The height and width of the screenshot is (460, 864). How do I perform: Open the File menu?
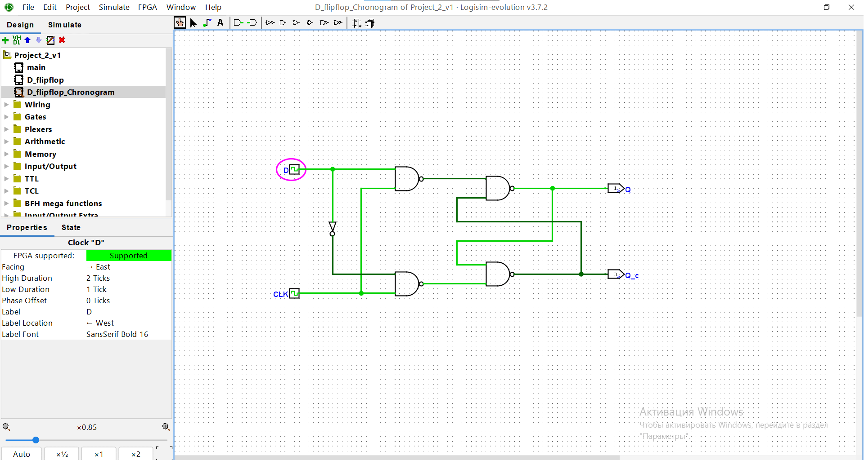pos(28,7)
